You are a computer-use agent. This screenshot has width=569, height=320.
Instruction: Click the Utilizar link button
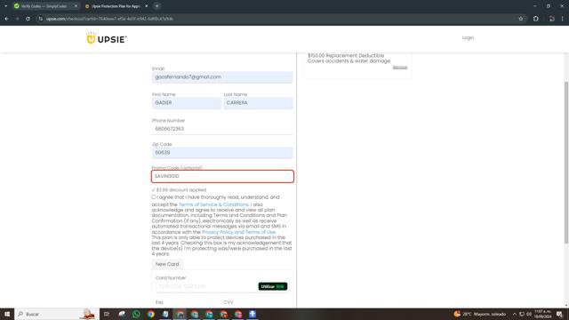tap(273, 286)
